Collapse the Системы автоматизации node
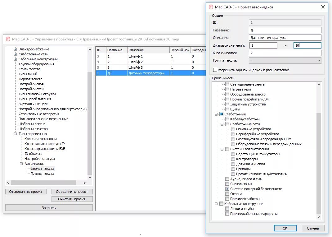Screen dimensions: 332x237 click(x=222, y=149)
